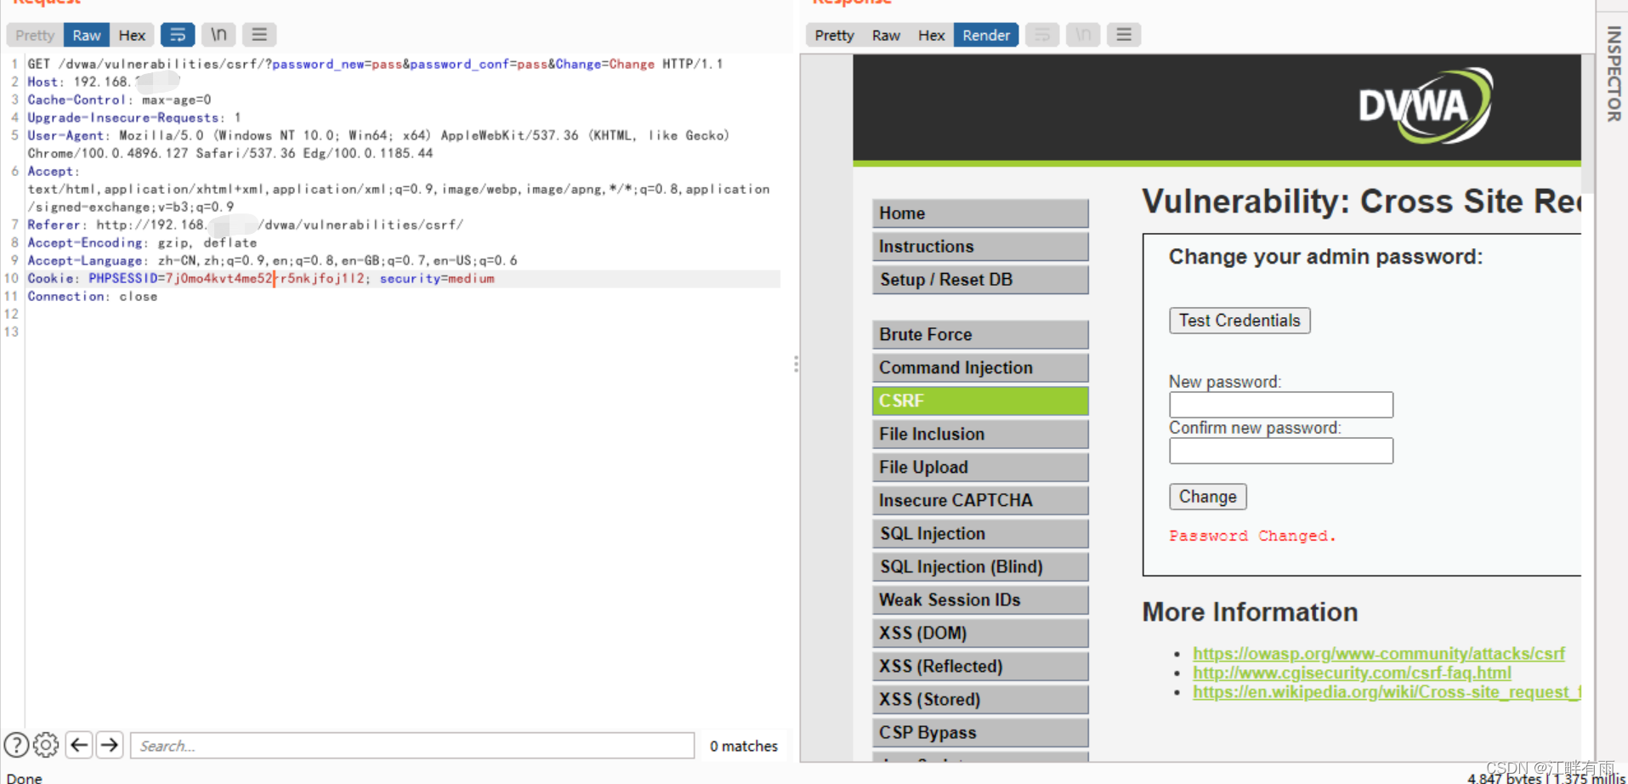Open Request pane hamburger menu

[x=259, y=35]
